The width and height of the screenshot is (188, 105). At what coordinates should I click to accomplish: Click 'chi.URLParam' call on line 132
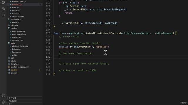82,47
